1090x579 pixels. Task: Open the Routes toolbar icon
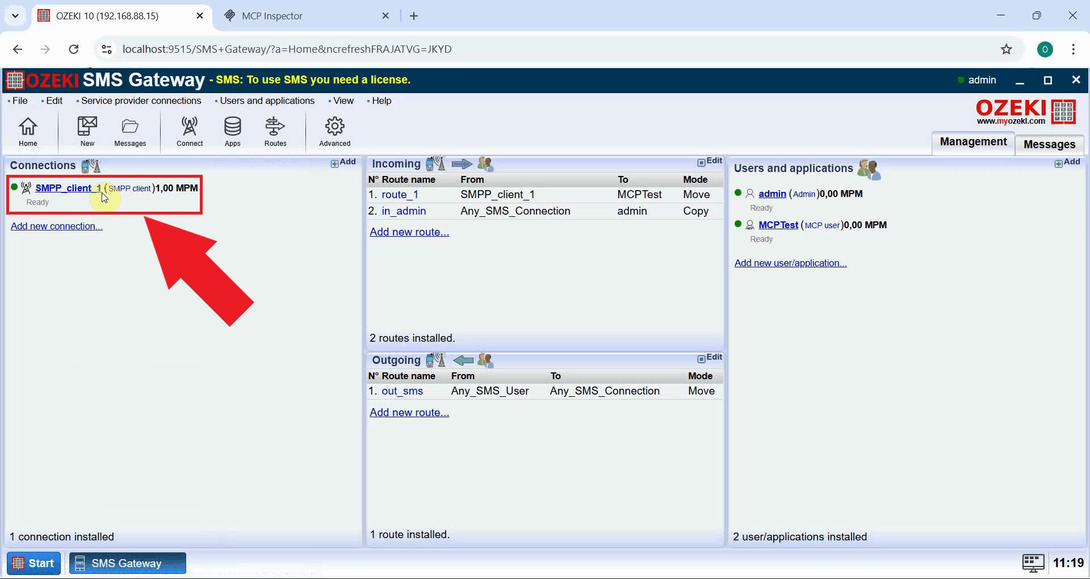coord(275,131)
